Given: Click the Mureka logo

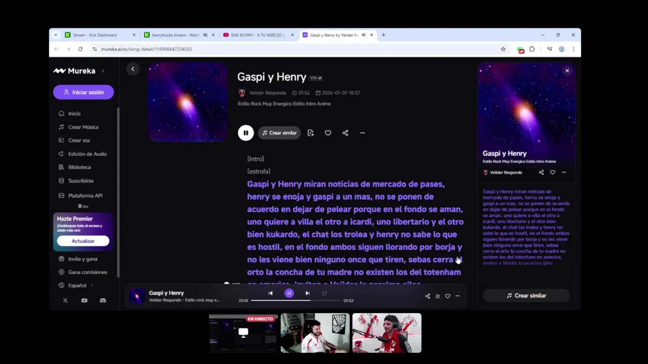Looking at the screenshot, I should click(74, 71).
